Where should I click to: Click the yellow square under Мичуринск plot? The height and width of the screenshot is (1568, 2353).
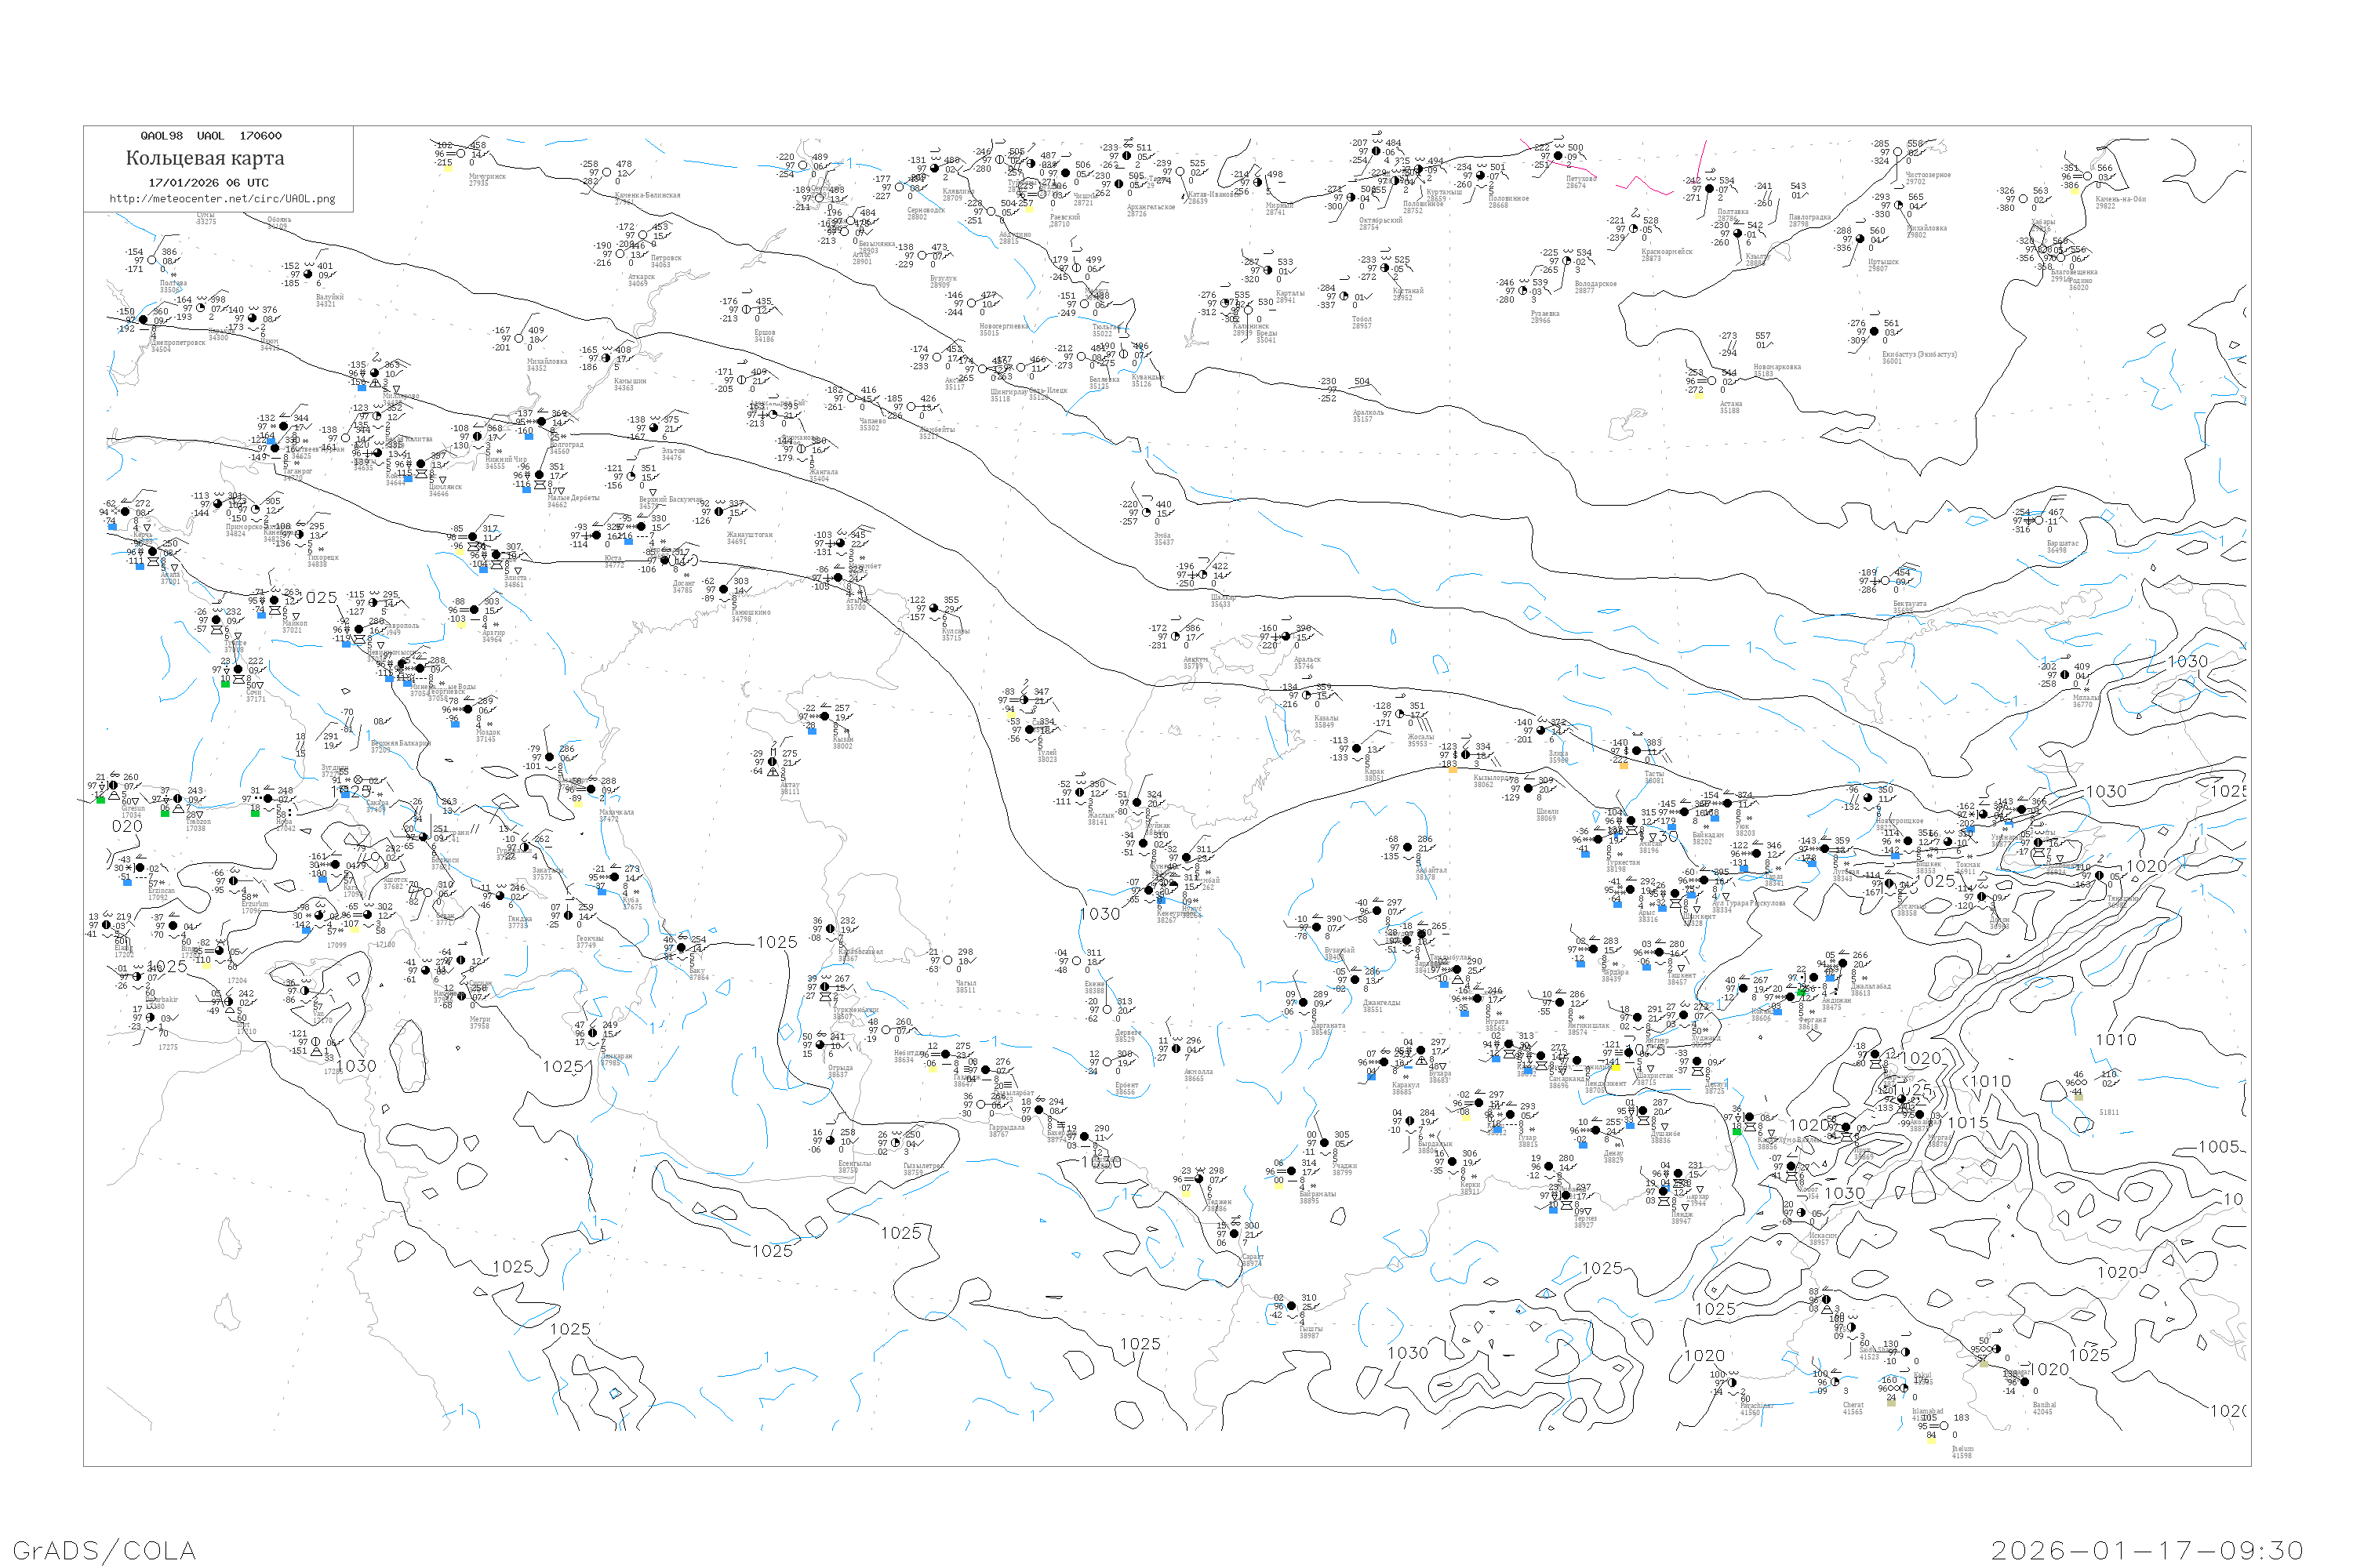447,168
